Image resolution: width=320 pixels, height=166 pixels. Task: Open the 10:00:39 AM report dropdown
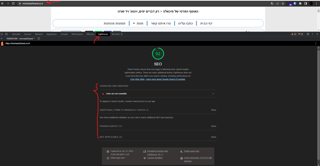click(x=21, y=39)
